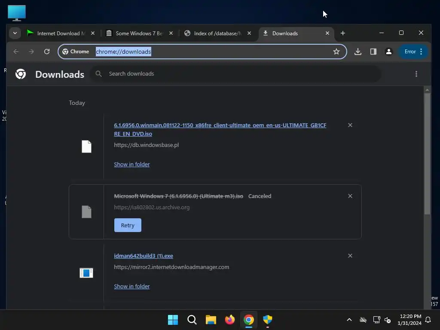Remove the 6.1.6956.0.winmain ISO from list
This screenshot has height=330, width=440.
[x=350, y=125]
